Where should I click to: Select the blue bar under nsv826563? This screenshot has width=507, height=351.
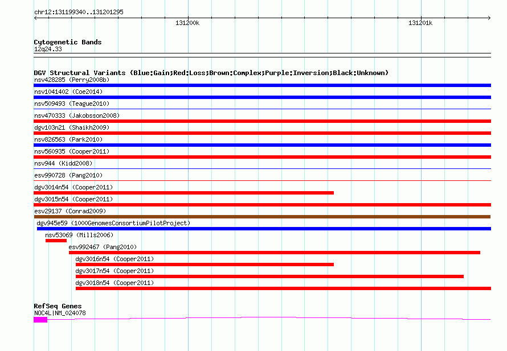pos(262,145)
